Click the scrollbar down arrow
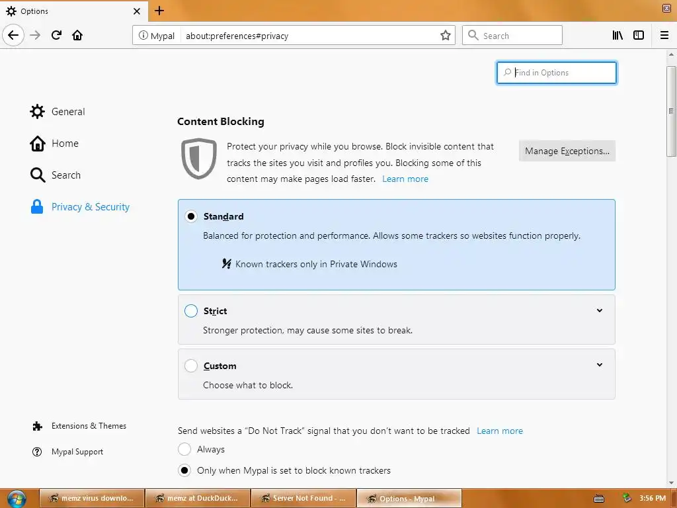677x508 pixels. [x=671, y=482]
